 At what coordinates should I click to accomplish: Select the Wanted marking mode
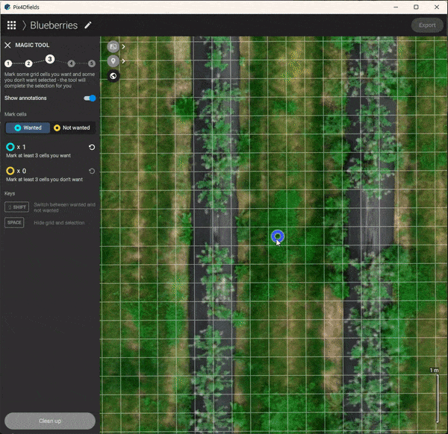[28, 128]
